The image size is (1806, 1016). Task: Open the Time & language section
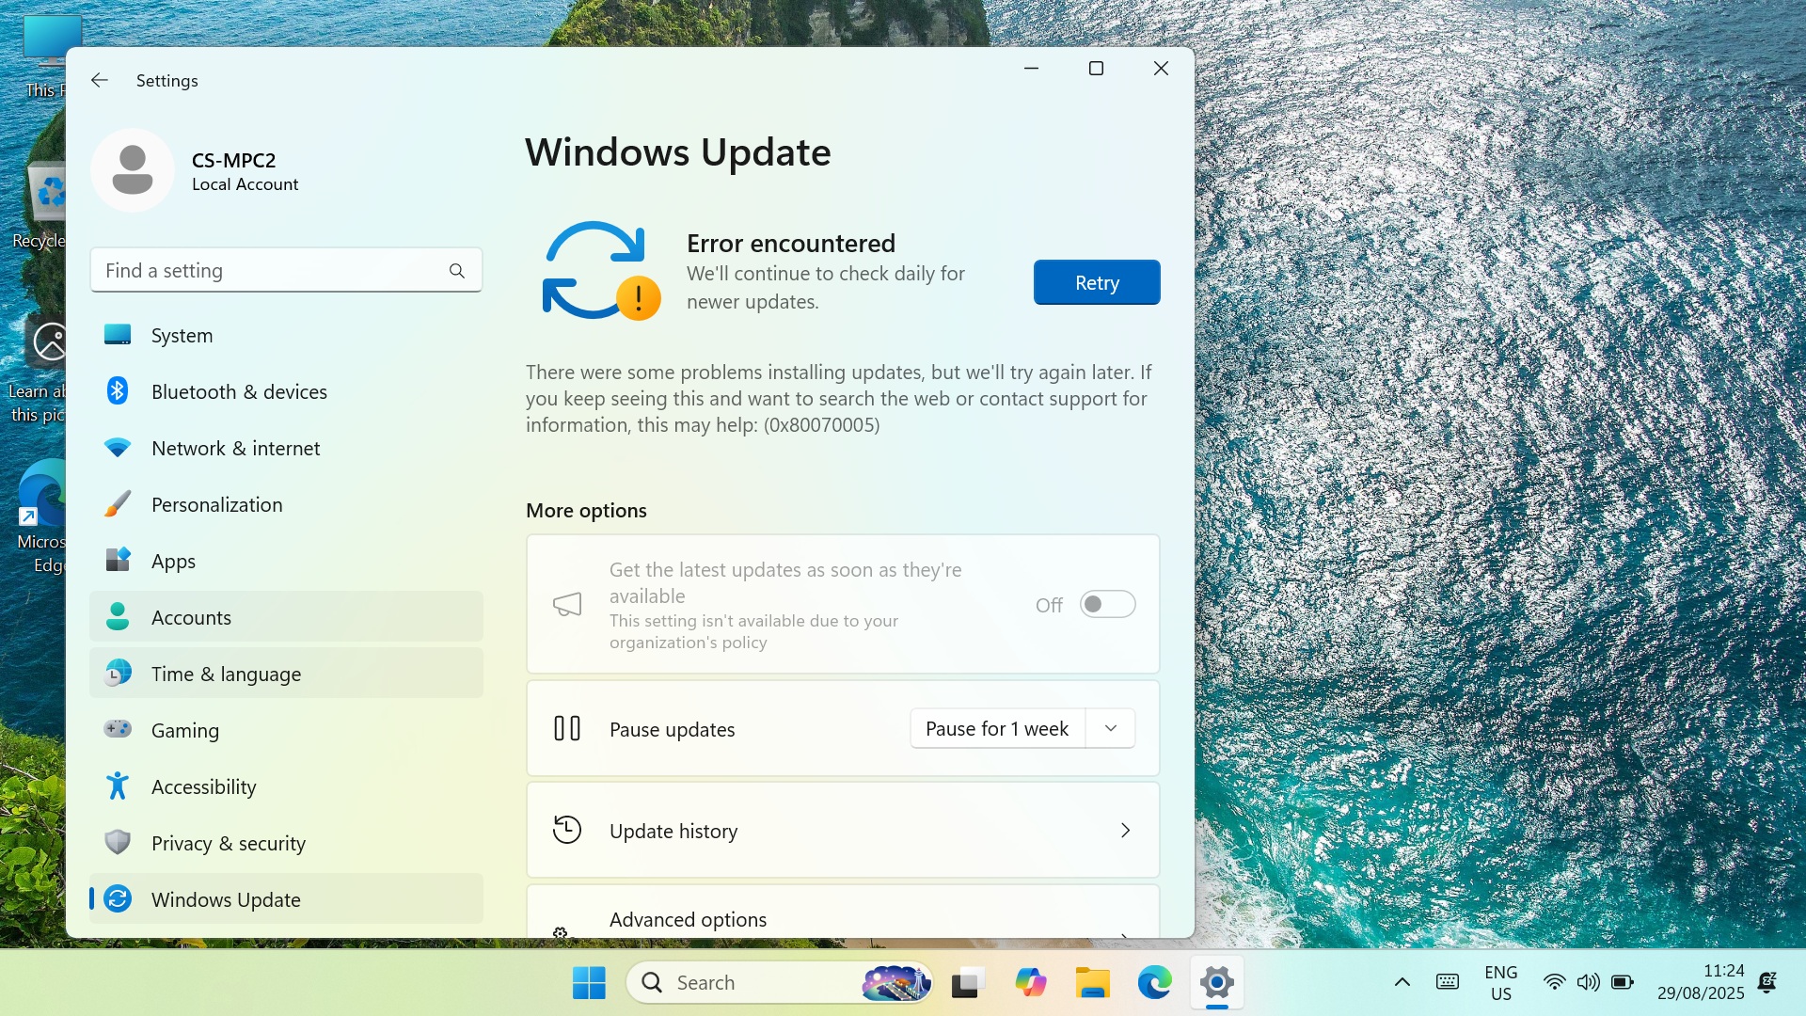(x=226, y=674)
